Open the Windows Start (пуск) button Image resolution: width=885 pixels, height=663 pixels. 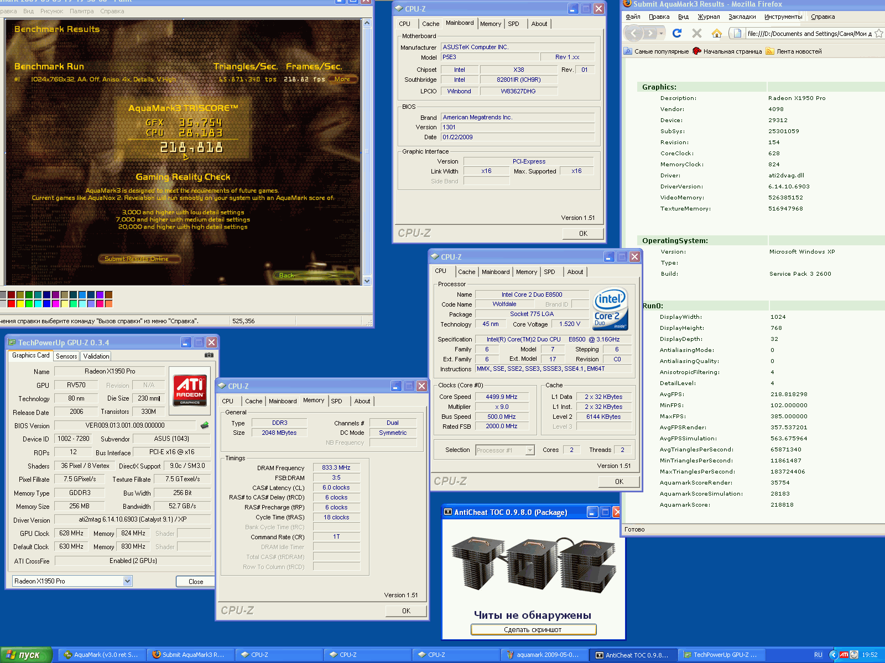tap(25, 655)
